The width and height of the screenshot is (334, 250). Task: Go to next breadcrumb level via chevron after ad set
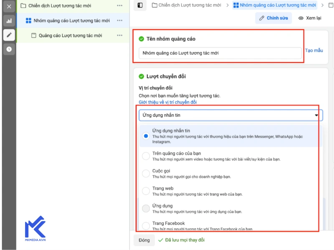click(x=322, y=5)
